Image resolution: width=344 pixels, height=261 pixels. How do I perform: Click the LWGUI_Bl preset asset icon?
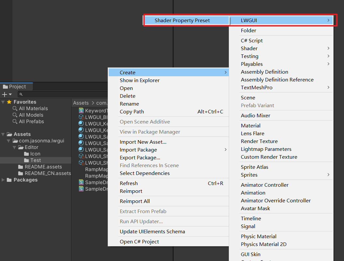[x=81, y=117]
